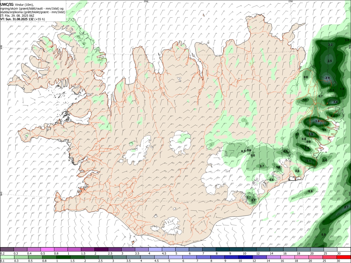This screenshot has width=351, height=263.
Task: Click the precipitation value '1.5' on the east coast
Action: click(332, 90)
